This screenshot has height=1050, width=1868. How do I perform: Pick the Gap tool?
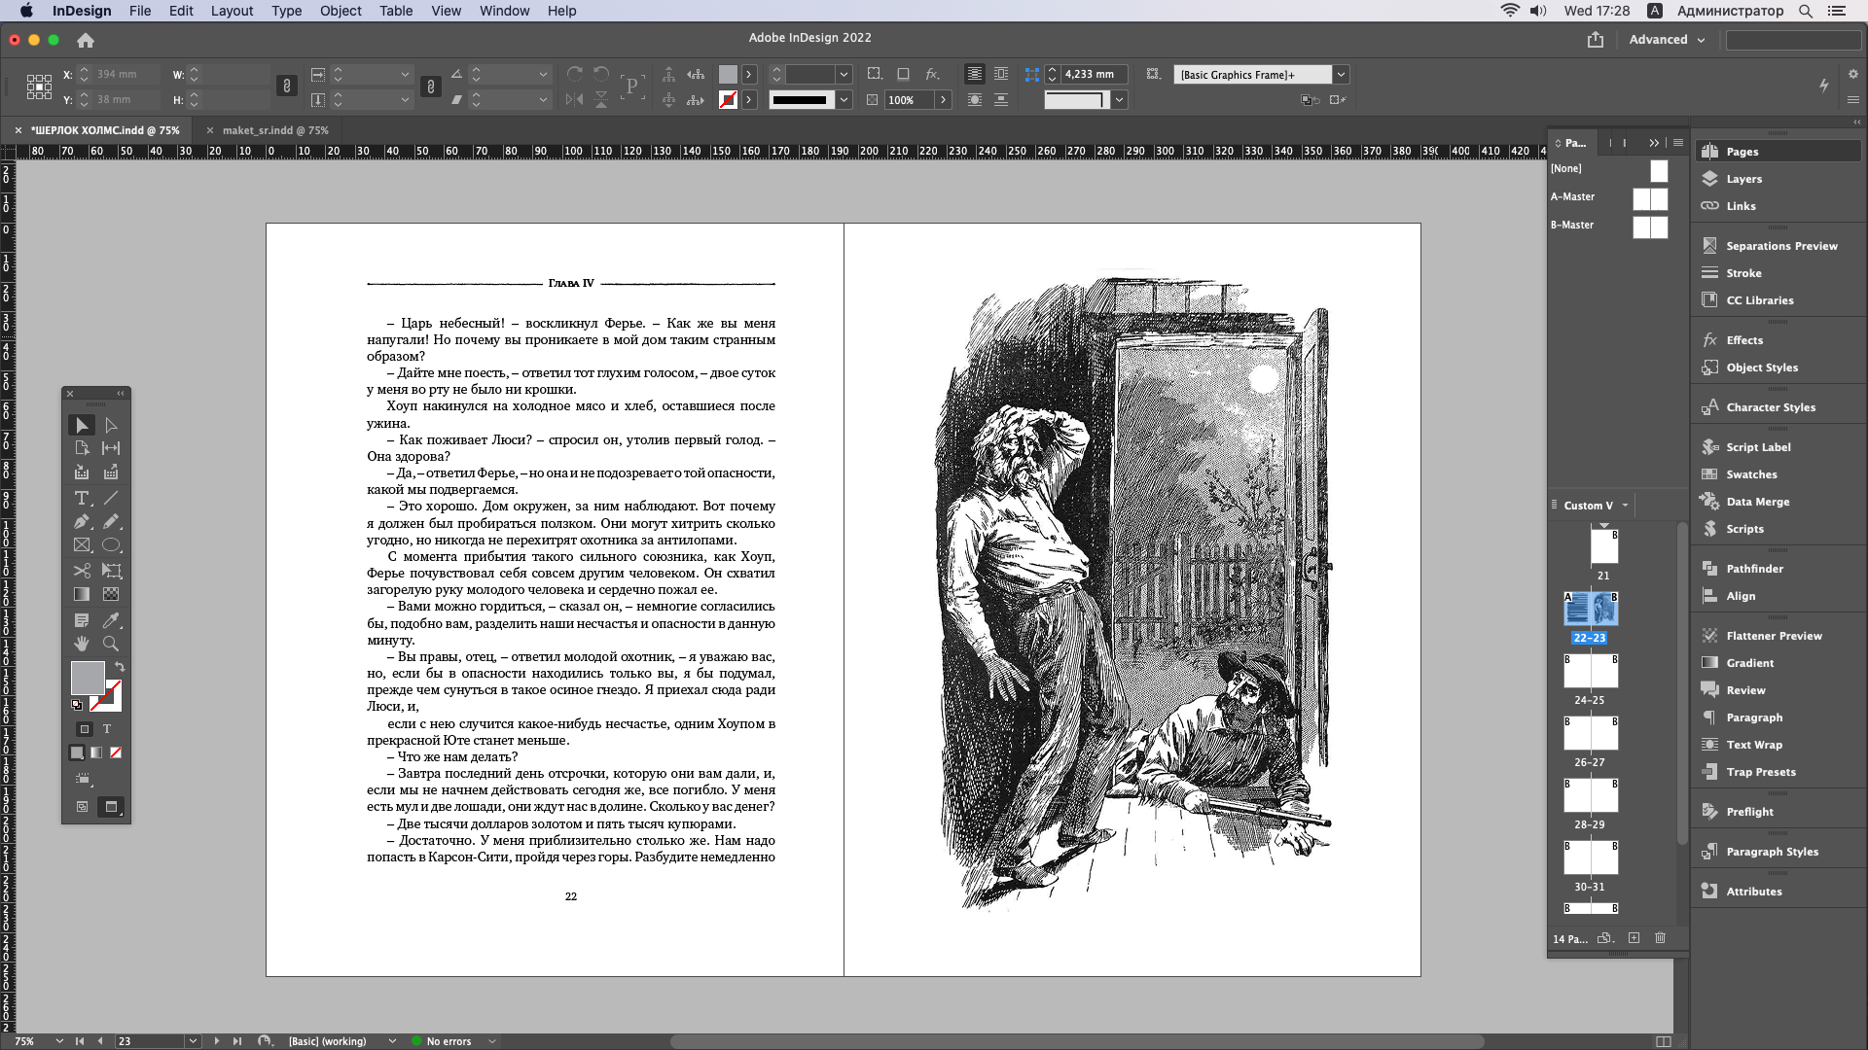[111, 448]
